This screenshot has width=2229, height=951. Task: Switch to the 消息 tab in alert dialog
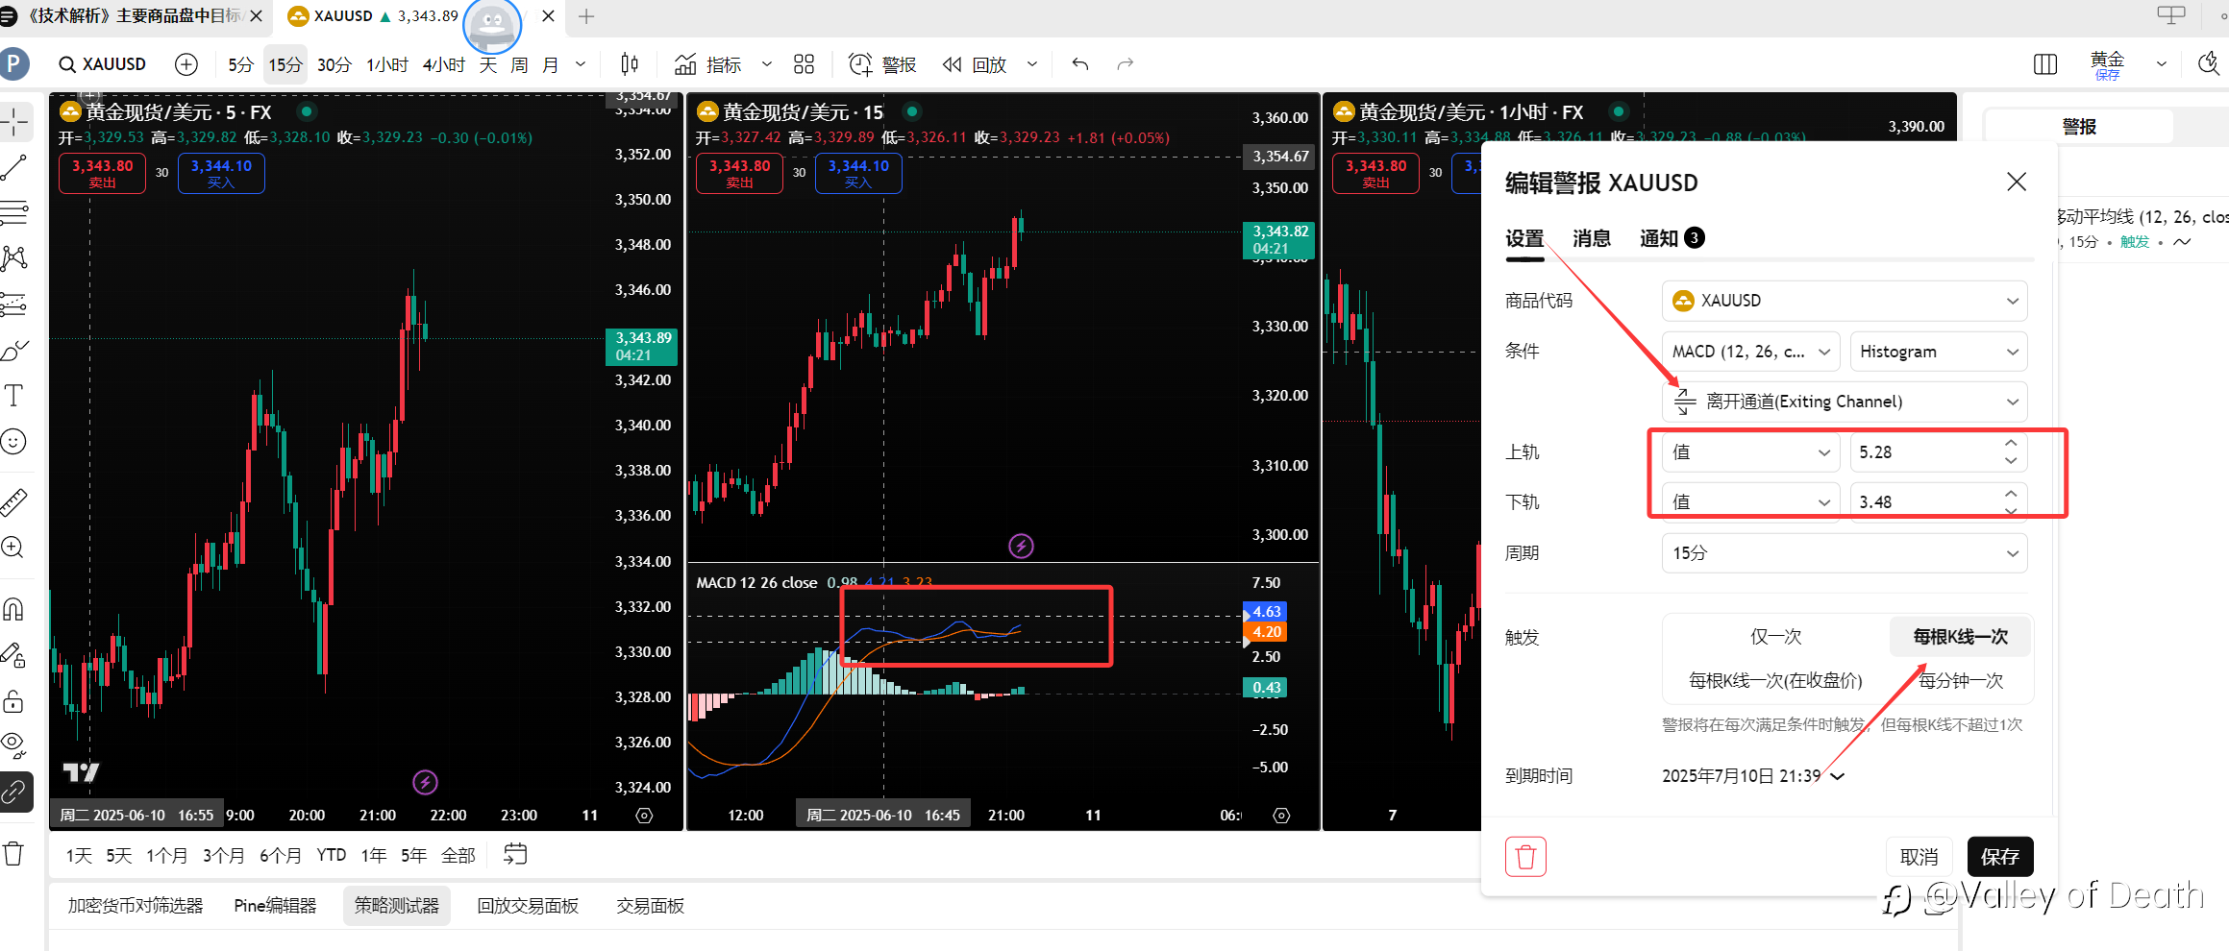1592,238
